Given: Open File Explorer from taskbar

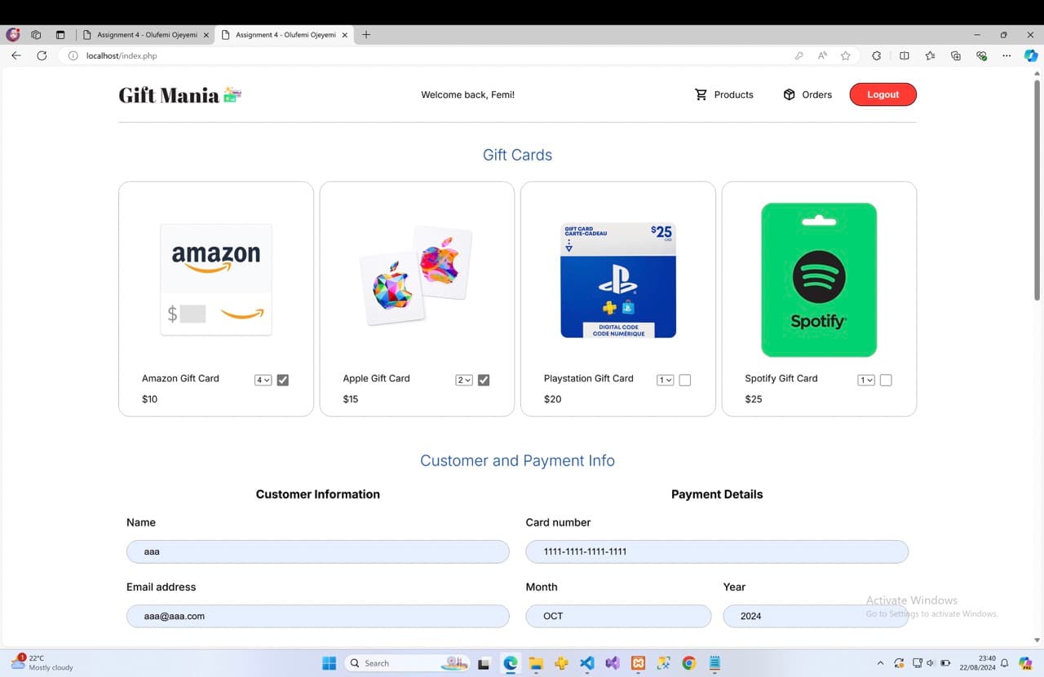Looking at the screenshot, I should 536,663.
